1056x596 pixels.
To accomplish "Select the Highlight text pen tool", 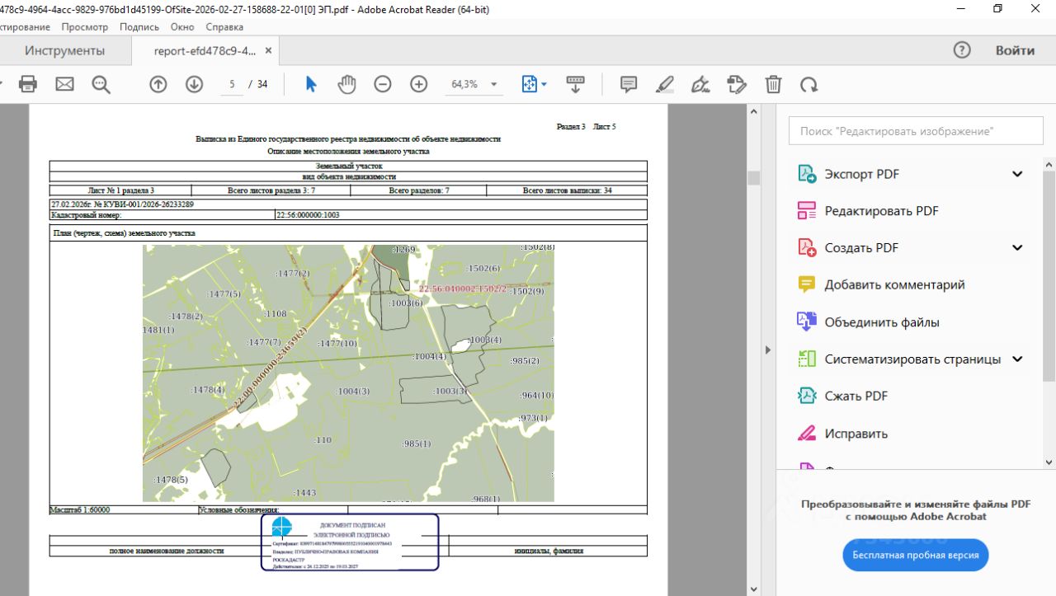I will pyautogui.click(x=664, y=84).
